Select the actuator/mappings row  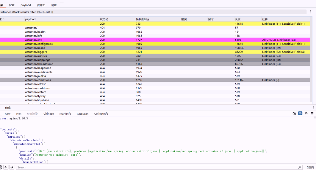[x=155, y=60]
